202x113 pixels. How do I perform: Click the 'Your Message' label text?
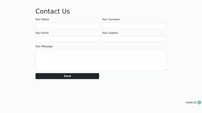[44, 46]
